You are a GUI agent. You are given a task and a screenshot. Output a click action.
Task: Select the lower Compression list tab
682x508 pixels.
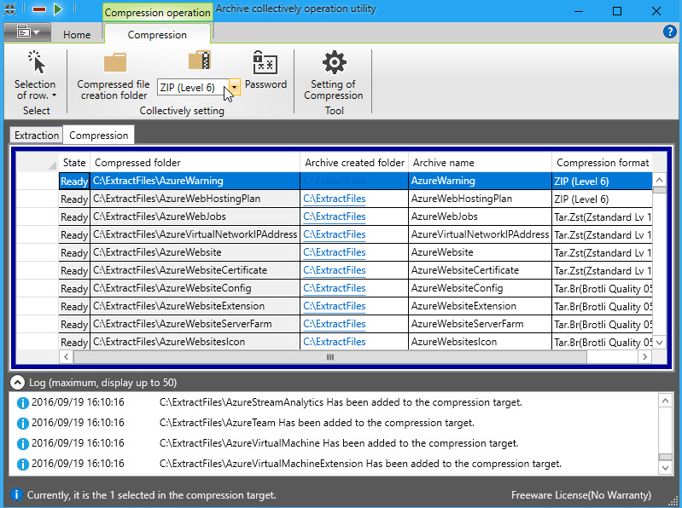point(99,135)
